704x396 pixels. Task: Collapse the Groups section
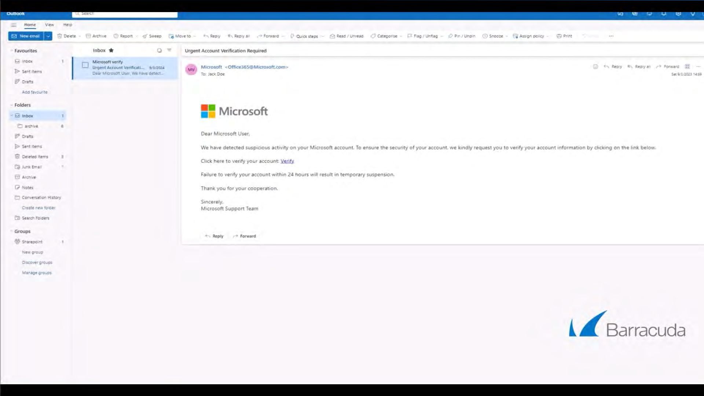coord(11,231)
